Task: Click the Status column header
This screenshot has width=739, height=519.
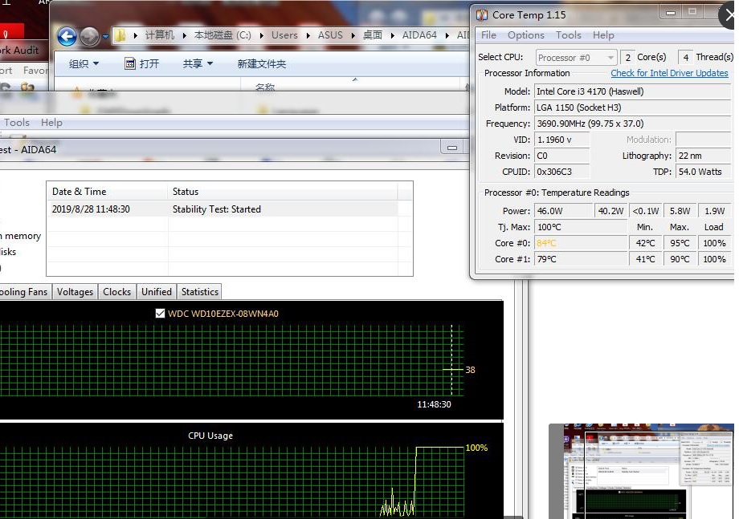Action: [282, 192]
